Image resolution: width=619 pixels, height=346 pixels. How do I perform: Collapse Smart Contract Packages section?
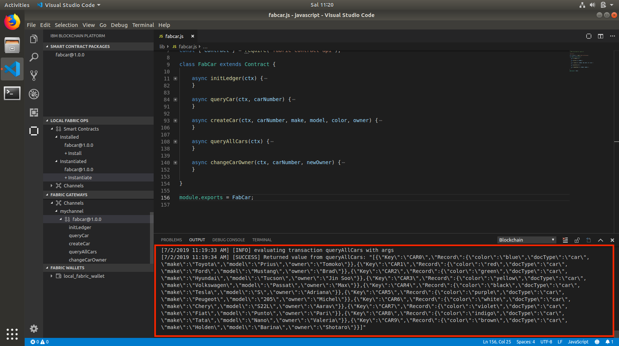[98, 46]
